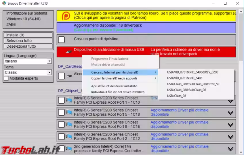
Task: Click device icon for Root Port 1 - 1C10
Action: (x=69, y=100)
